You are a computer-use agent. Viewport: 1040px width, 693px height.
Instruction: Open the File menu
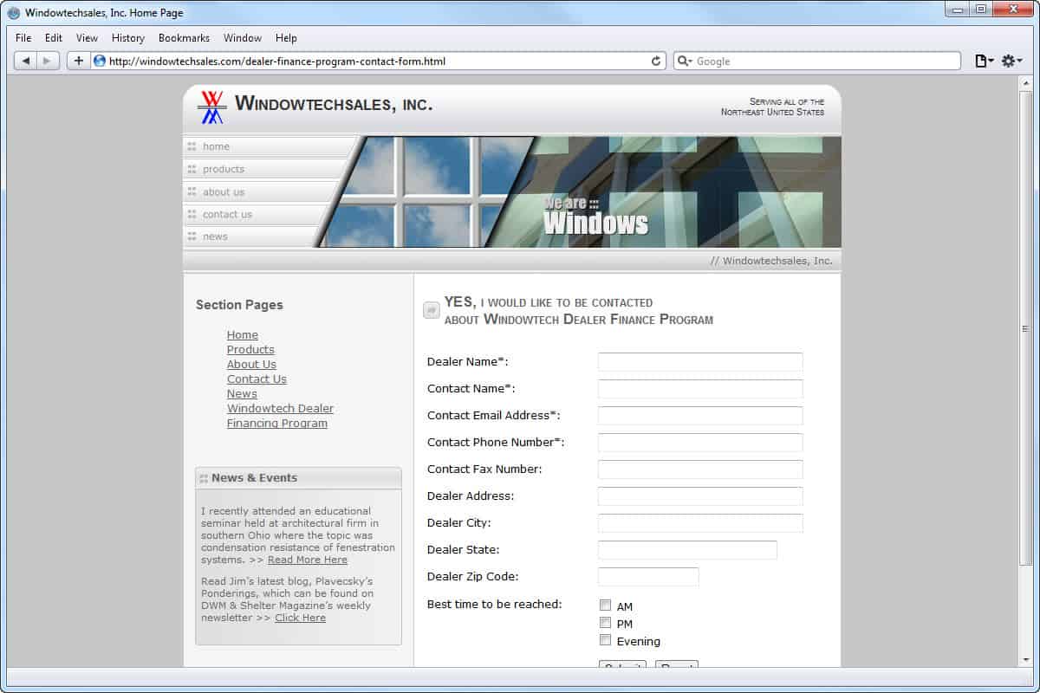(23, 38)
